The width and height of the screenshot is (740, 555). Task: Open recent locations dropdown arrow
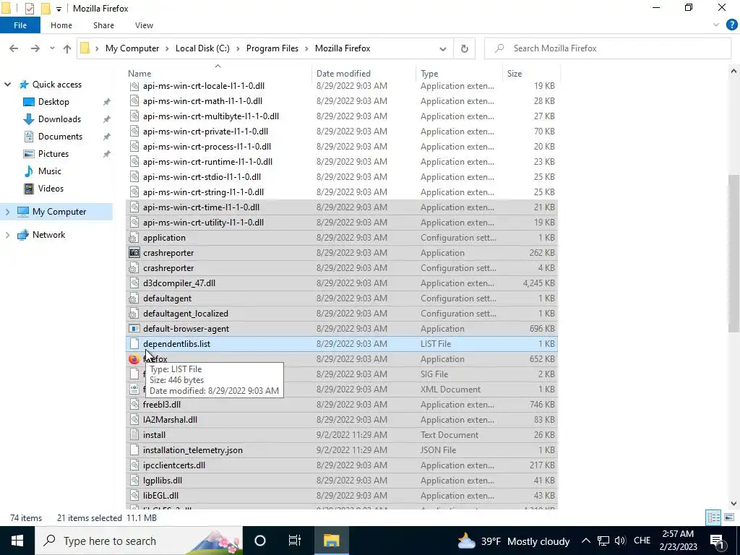tap(52, 48)
